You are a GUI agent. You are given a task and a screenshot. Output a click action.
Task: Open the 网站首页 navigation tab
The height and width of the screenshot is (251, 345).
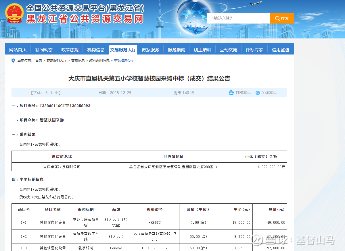tap(18, 50)
